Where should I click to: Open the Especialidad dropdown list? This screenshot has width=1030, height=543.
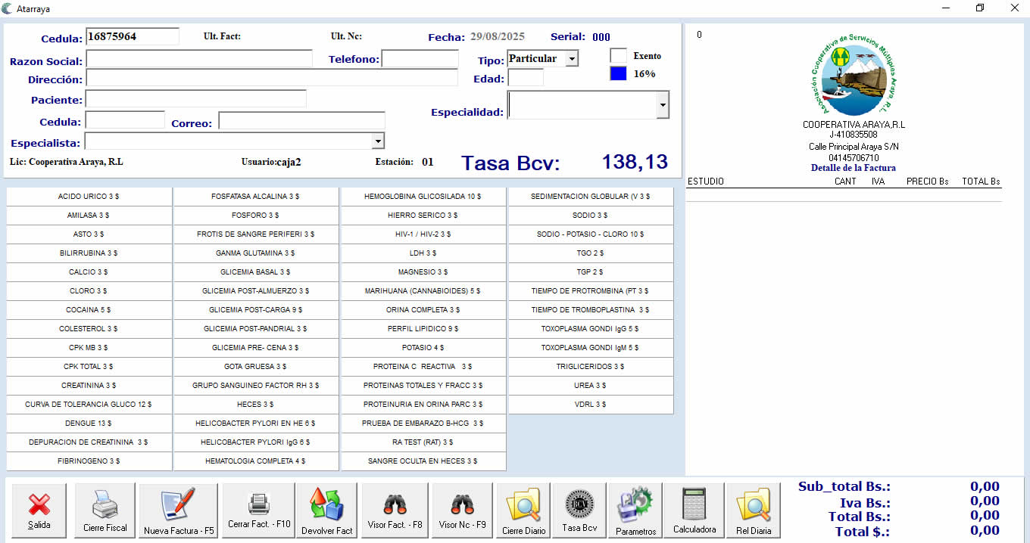pyautogui.click(x=663, y=105)
